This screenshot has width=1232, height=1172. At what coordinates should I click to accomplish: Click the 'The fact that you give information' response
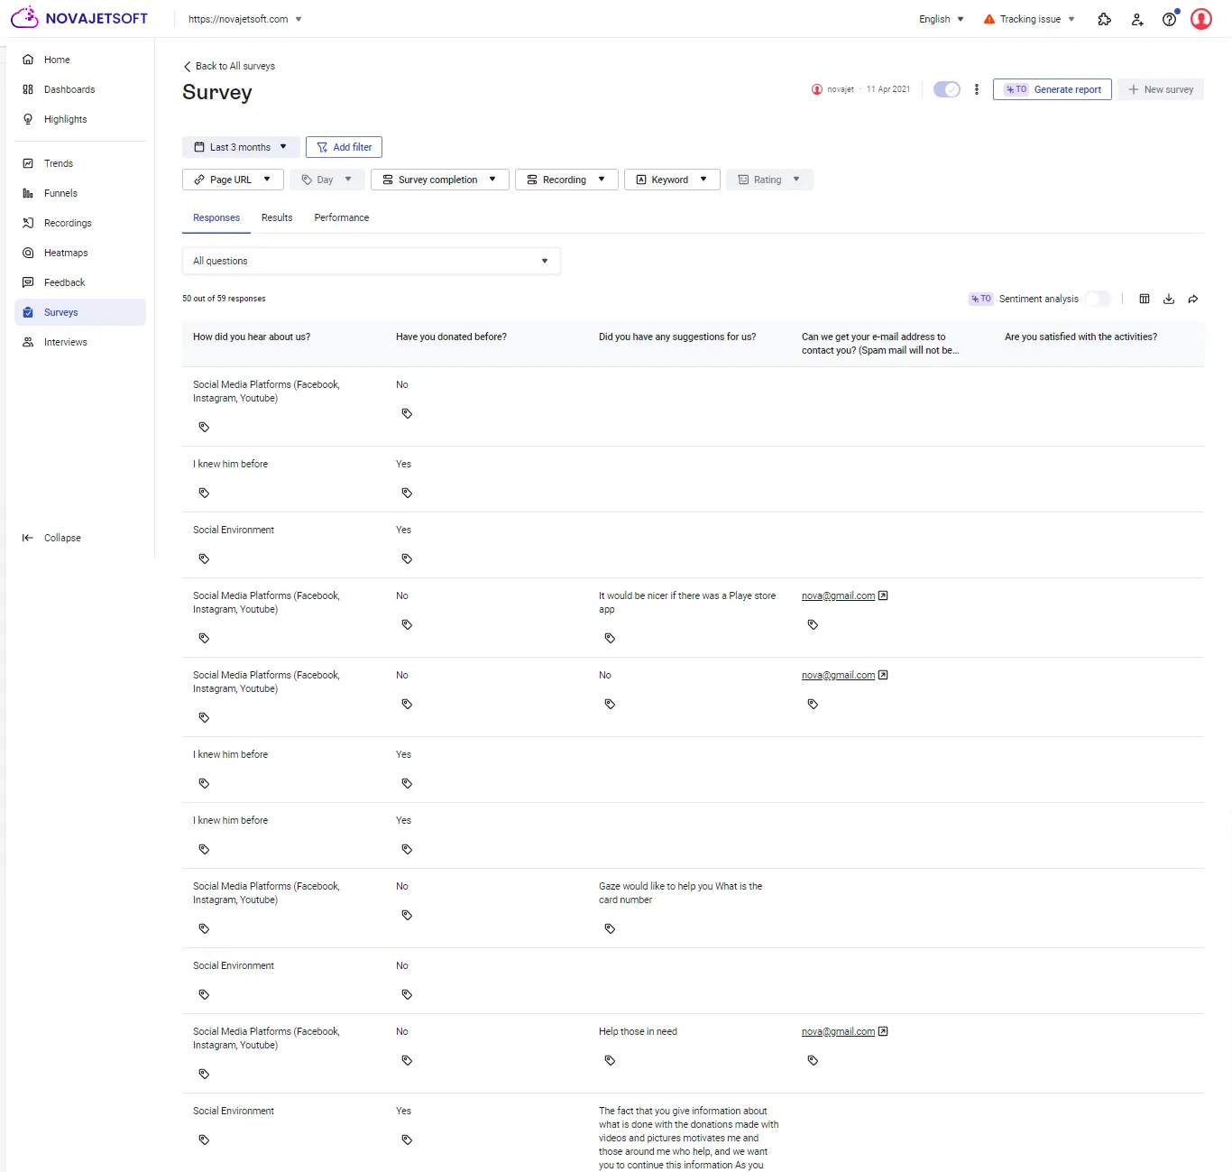(x=689, y=1138)
